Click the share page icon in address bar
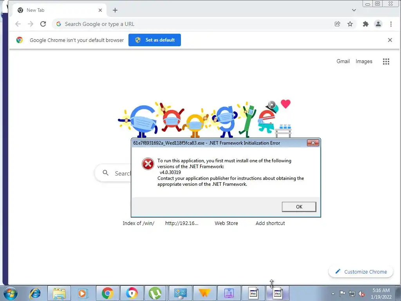Viewport: 401px width, 301px height. (337, 24)
